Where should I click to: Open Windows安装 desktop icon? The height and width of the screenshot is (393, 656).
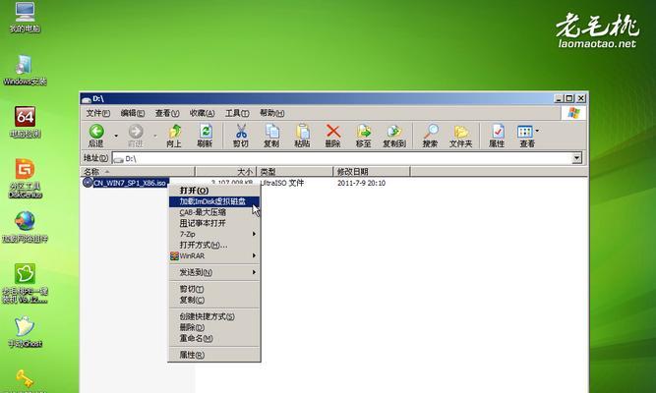(25, 65)
